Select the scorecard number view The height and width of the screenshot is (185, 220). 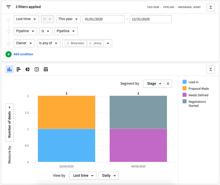(x=37, y=69)
